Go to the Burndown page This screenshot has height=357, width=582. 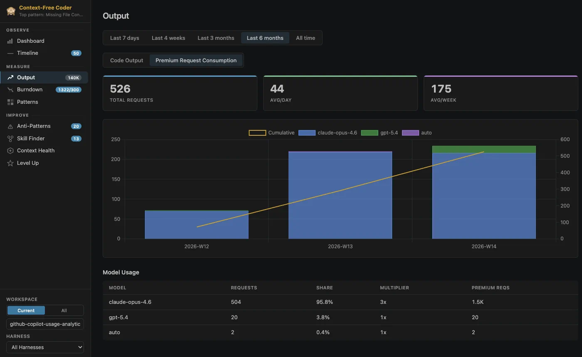44,90
